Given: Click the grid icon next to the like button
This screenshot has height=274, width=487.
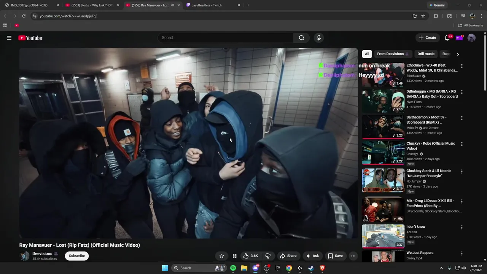Looking at the screenshot, I should (234, 256).
